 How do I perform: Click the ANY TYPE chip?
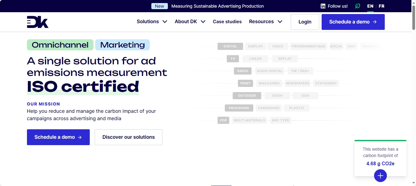[x=280, y=120]
